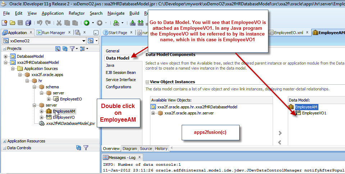345x174 pixels.
Task: Click the Save All icon
Action: click(28, 23)
